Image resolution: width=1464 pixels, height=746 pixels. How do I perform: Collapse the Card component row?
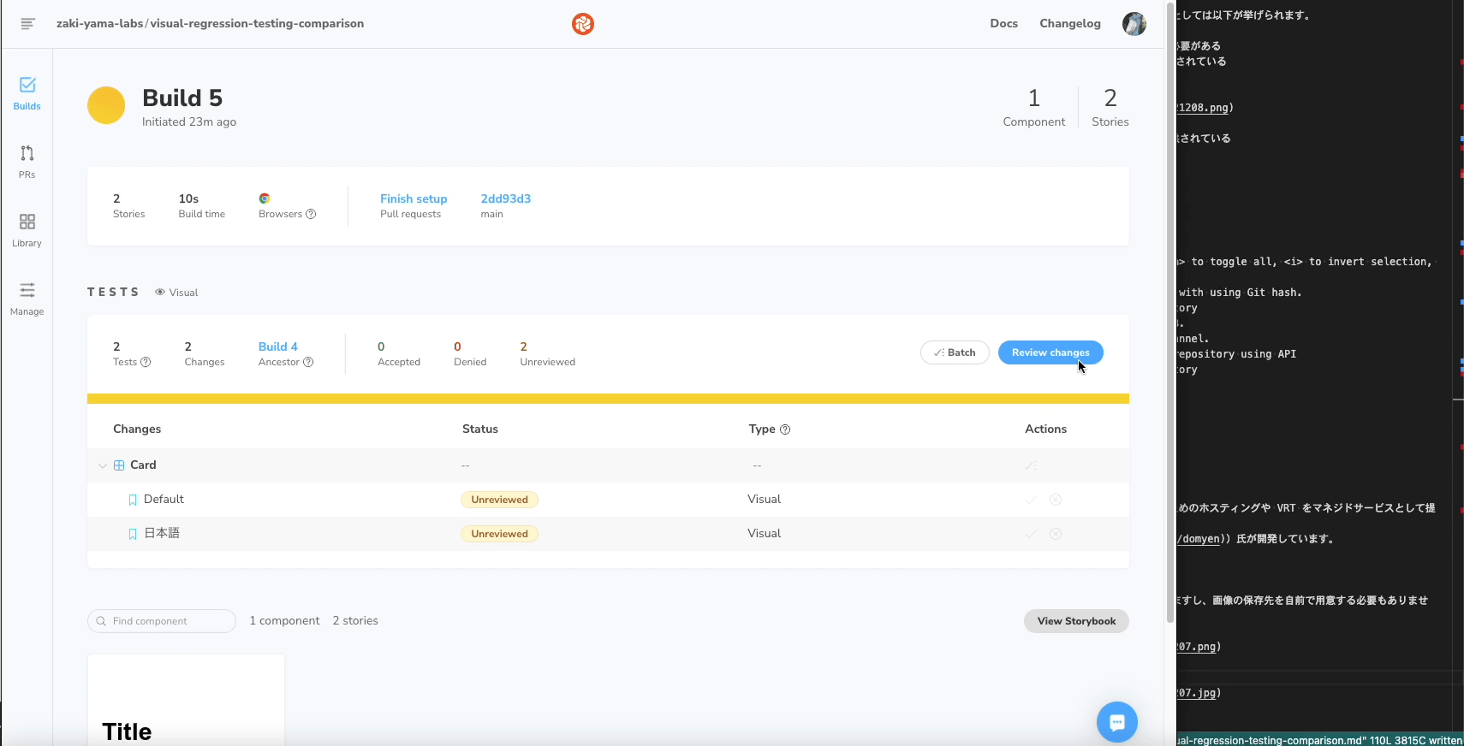(103, 465)
